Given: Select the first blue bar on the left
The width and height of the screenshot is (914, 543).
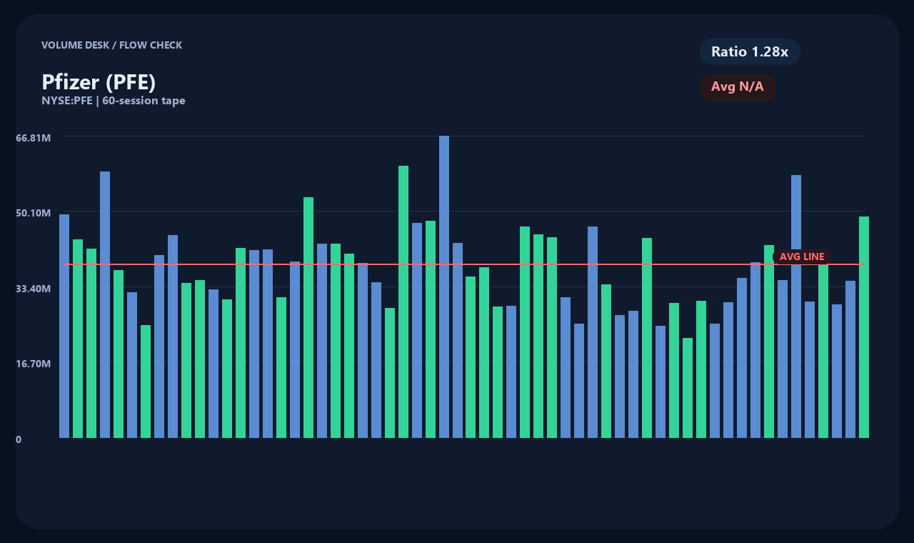Looking at the screenshot, I should 64,326.
